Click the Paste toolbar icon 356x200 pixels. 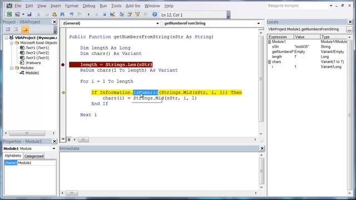pos(55,14)
